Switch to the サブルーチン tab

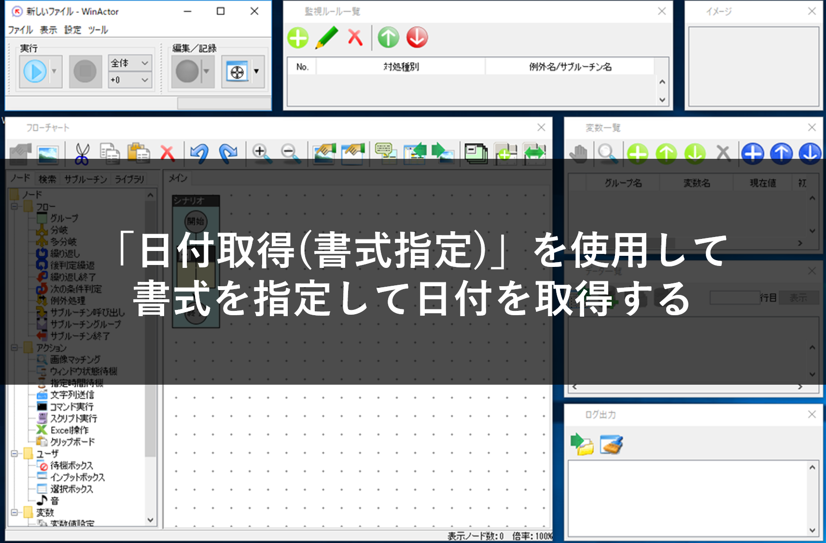pyautogui.click(x=85, y=179)
